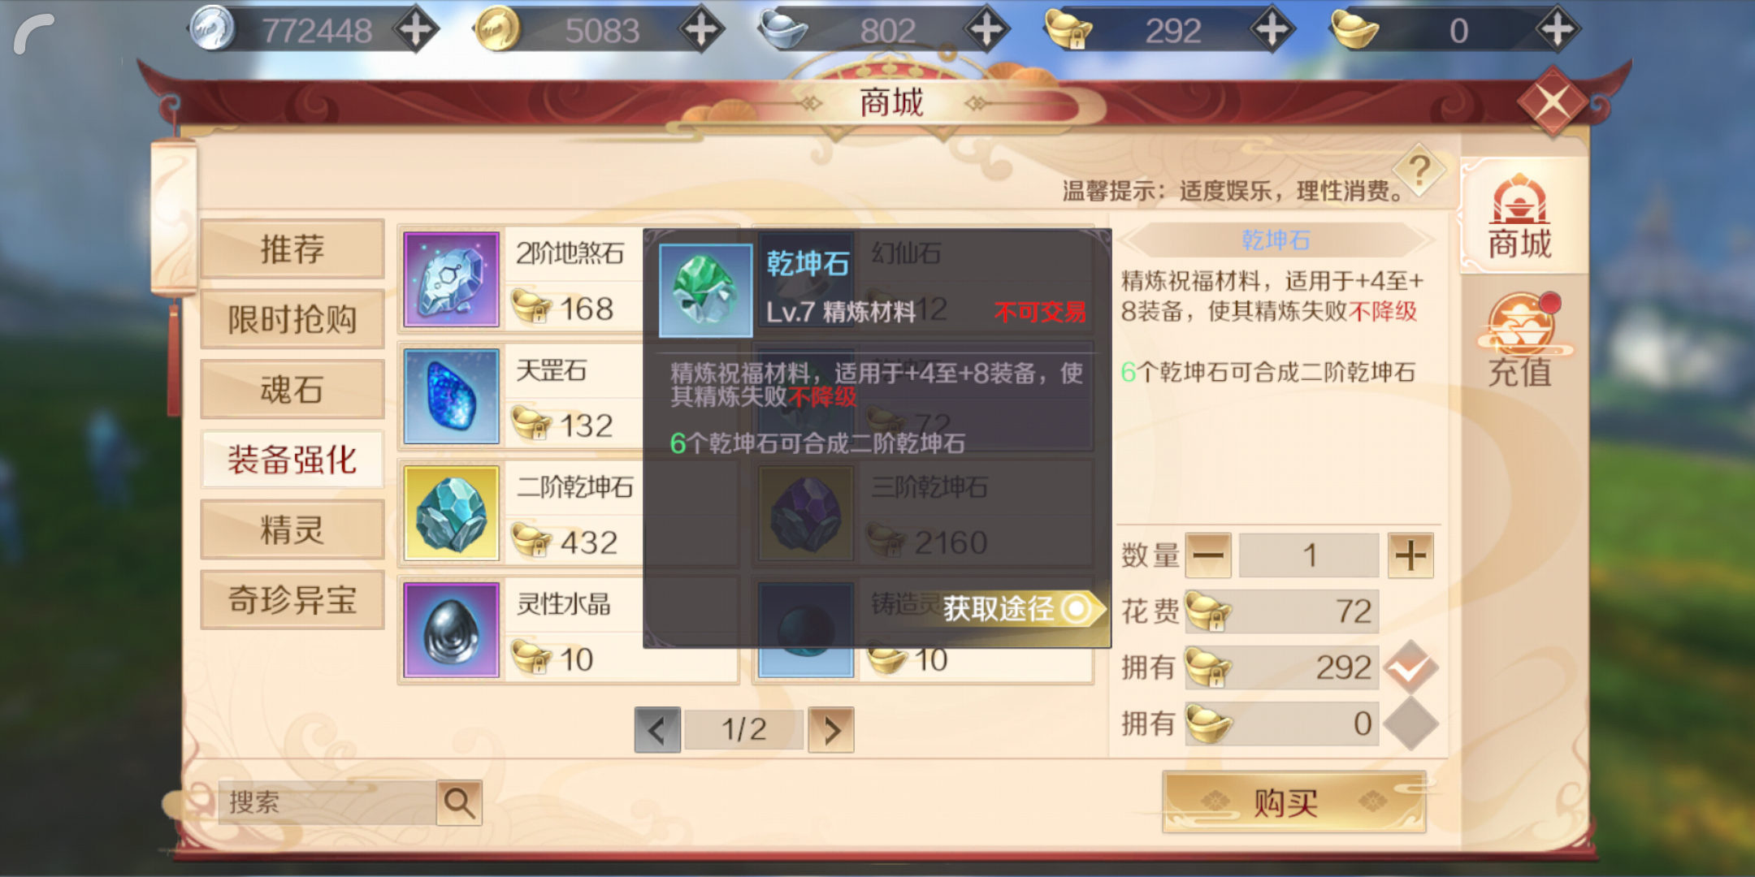Increase the purchase quantity with the plus

[1410, 555]
